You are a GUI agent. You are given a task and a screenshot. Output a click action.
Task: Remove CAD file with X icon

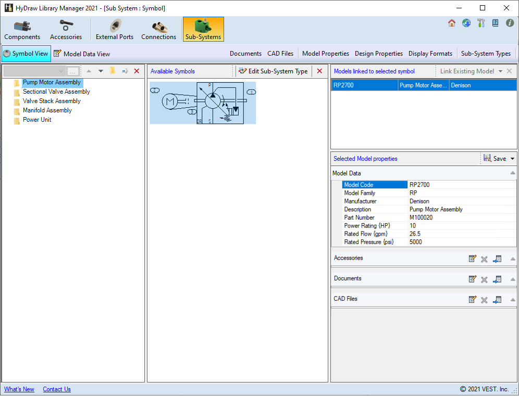[x=484, y=300]
